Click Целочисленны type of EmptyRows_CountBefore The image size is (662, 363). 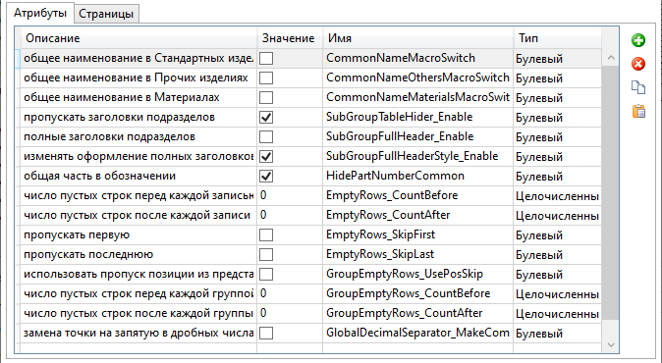click(557, 195)
